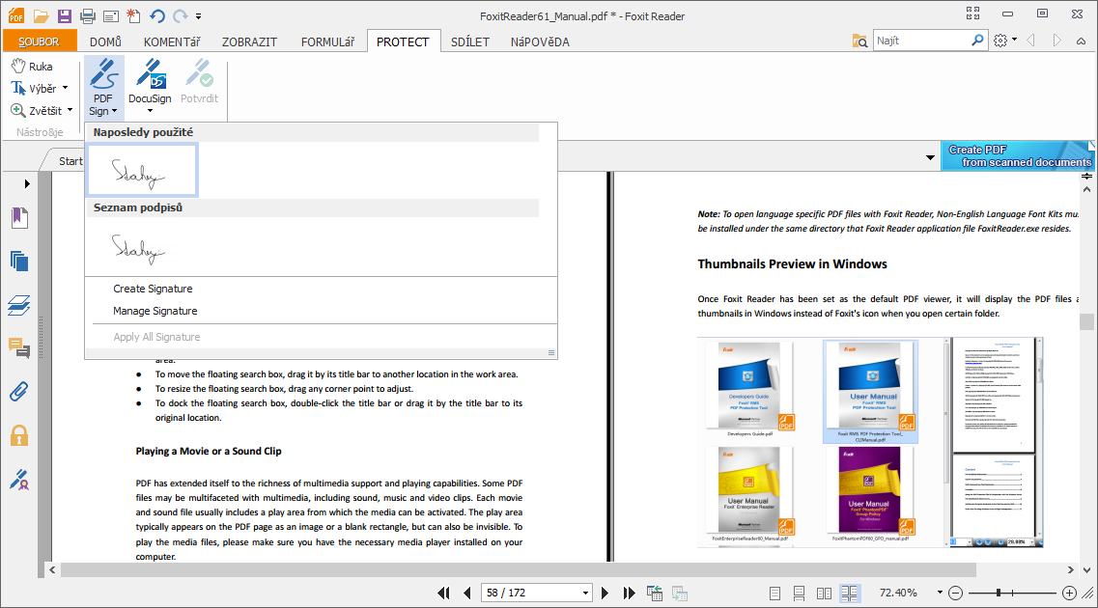Select the signature under Seznam podpisů
The height and width of the screenshot is (608, 1098).
pos(139,248)
